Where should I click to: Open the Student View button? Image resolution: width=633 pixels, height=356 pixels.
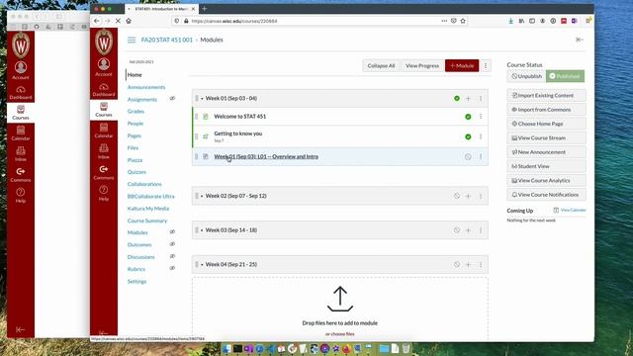coord(546,166)
